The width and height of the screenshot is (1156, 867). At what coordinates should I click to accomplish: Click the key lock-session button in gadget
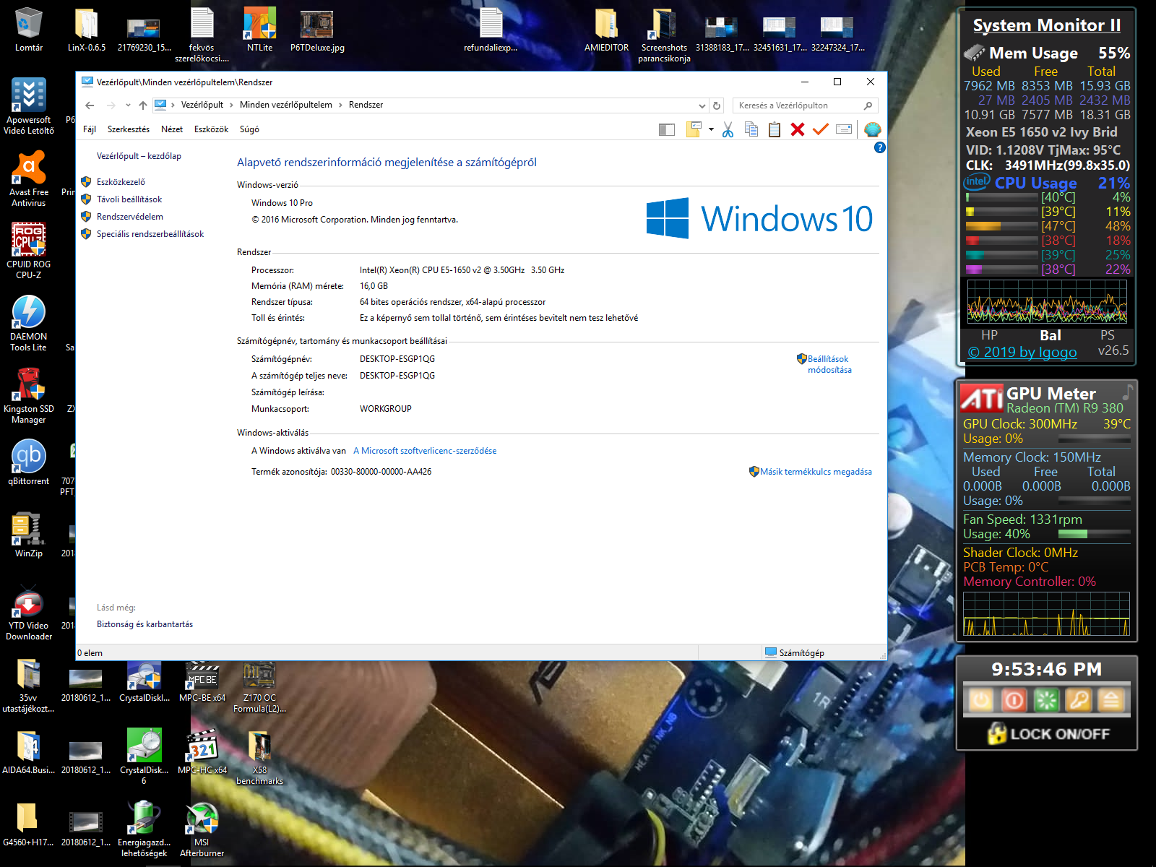click(x=1079, y=700)
